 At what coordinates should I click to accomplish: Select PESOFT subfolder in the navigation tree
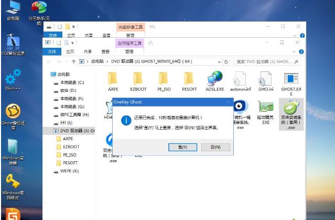(67, 163)
